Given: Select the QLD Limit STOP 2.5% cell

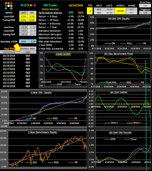Looking at the screenshot, I should pos(23,17).
